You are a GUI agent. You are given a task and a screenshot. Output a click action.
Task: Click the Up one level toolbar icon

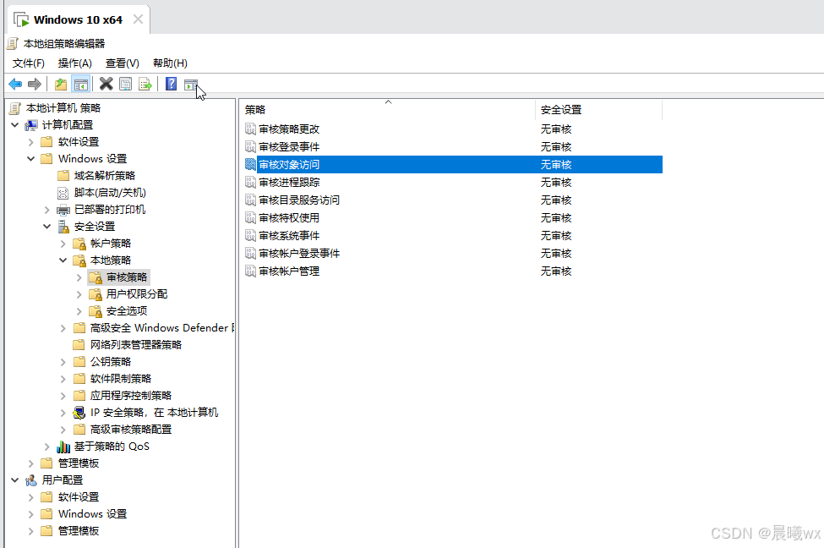pos(61,85)
